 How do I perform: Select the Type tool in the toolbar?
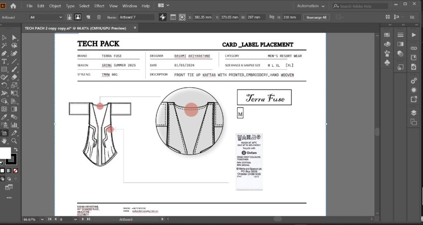coord(4,61)
